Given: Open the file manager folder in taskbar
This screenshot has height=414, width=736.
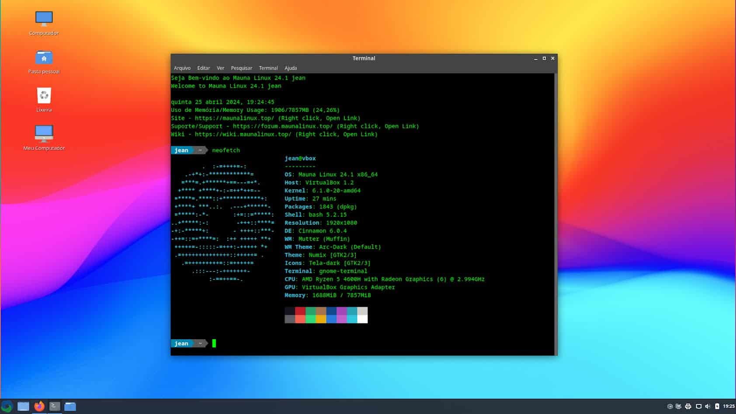Looking at the screenshot, I should 70,407.
